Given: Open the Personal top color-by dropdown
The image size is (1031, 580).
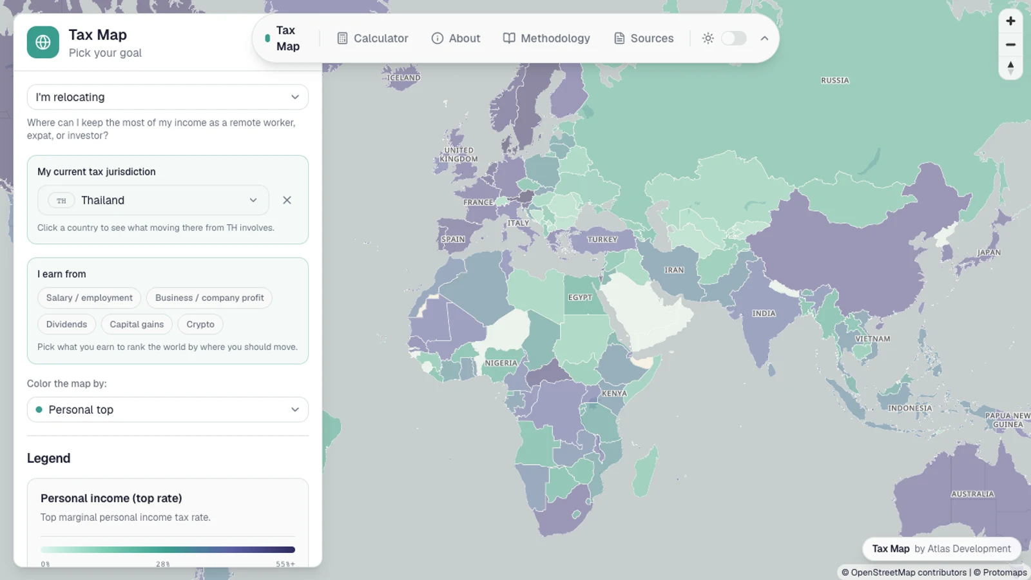Looking at the screenshot, I should [x=168, y=410].
